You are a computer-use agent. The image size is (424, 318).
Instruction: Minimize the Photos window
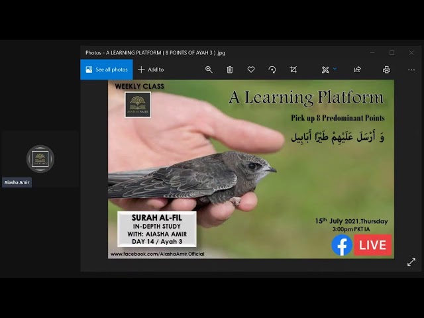click(372, 53)
